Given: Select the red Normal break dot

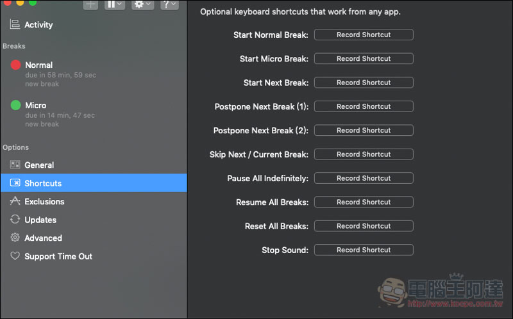Looking at the screenshot, I should pyautogui.click(x=15, y=65).
